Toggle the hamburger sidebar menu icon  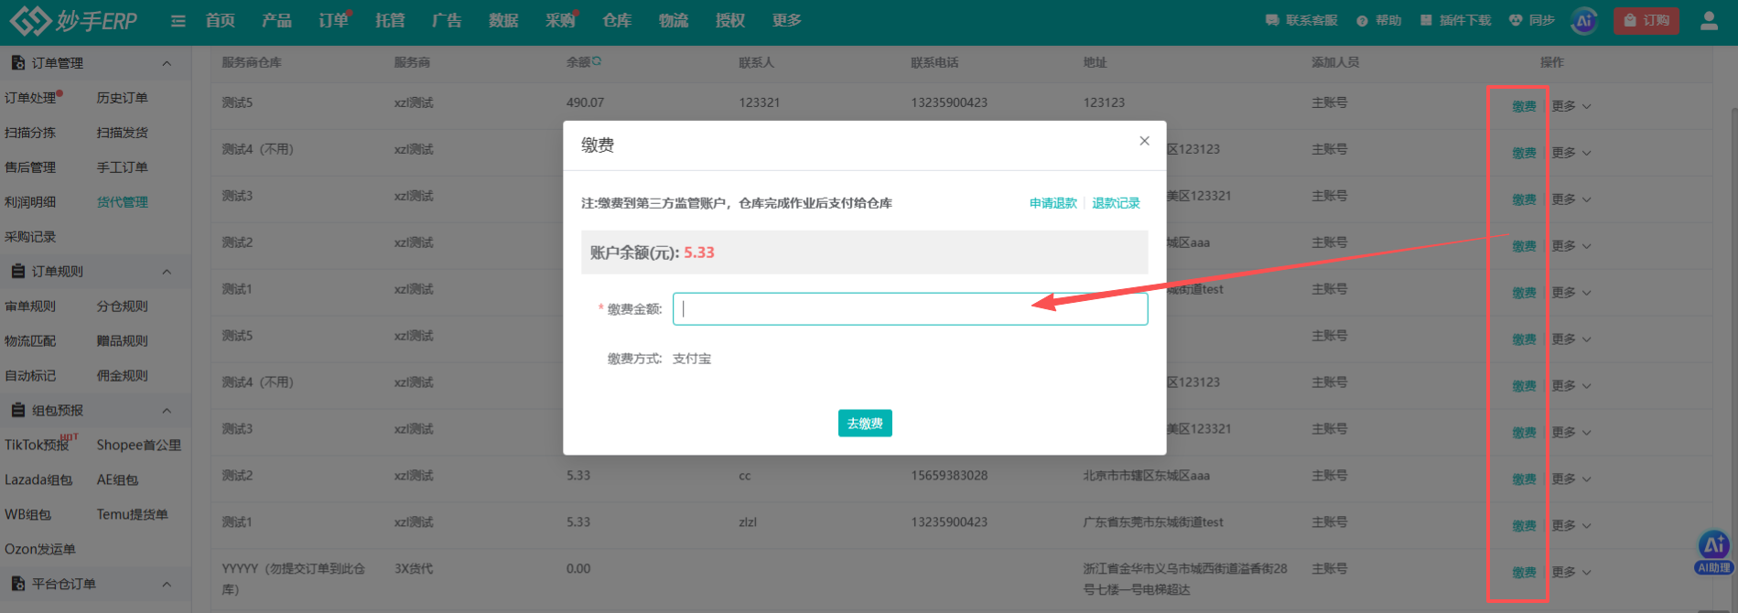click(178, 21)
